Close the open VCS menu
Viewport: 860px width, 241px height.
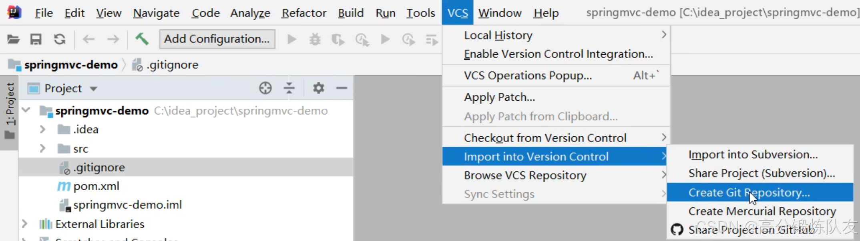[458, 13]
